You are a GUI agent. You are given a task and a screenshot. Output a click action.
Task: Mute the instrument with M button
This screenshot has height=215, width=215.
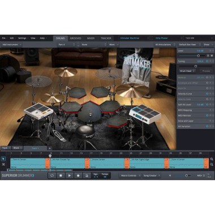click(x=212, y=56)
